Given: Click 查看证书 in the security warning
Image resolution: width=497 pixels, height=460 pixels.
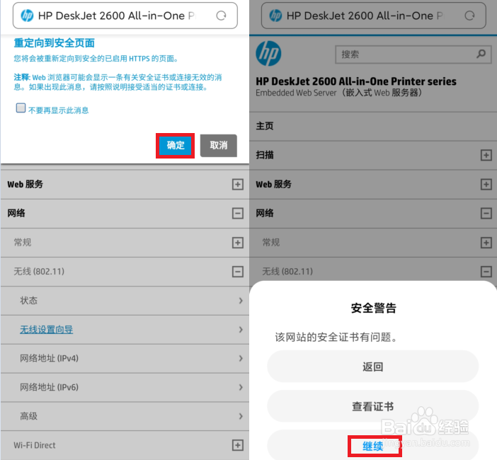Looking at the screenshot, I should pyautogui.click(x=372, y=406).
